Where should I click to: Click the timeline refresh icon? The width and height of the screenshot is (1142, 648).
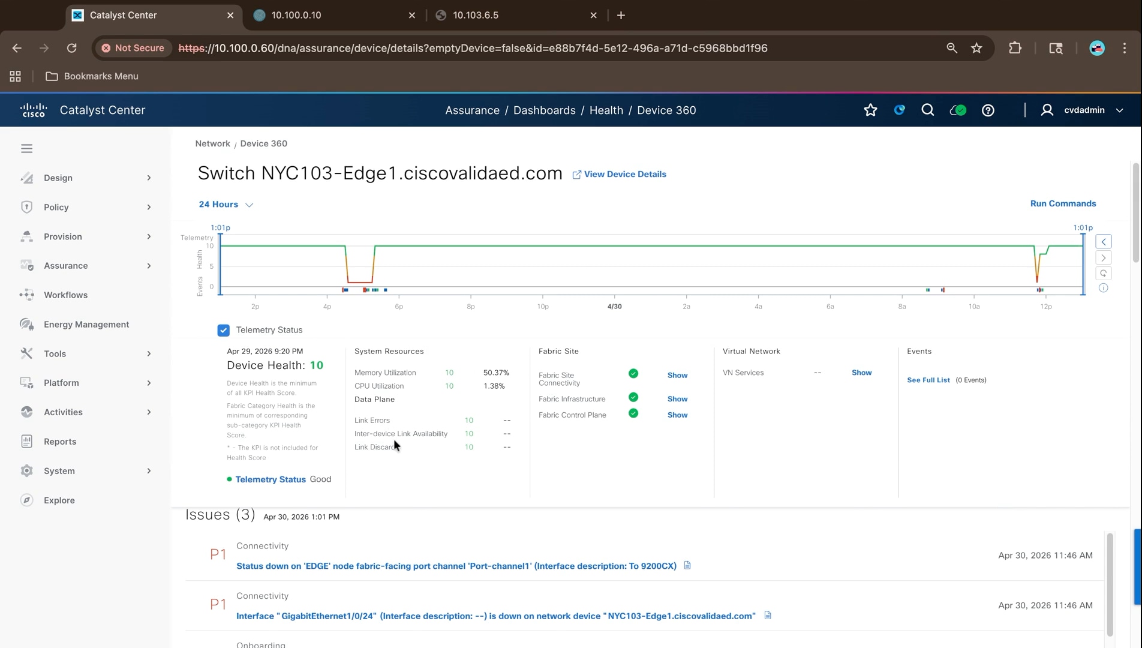pos(1104,274)
